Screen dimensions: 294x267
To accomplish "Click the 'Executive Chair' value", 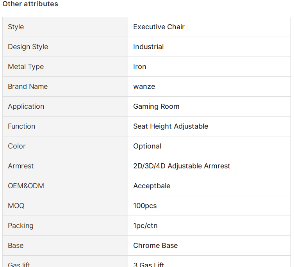I will point(159,27).
